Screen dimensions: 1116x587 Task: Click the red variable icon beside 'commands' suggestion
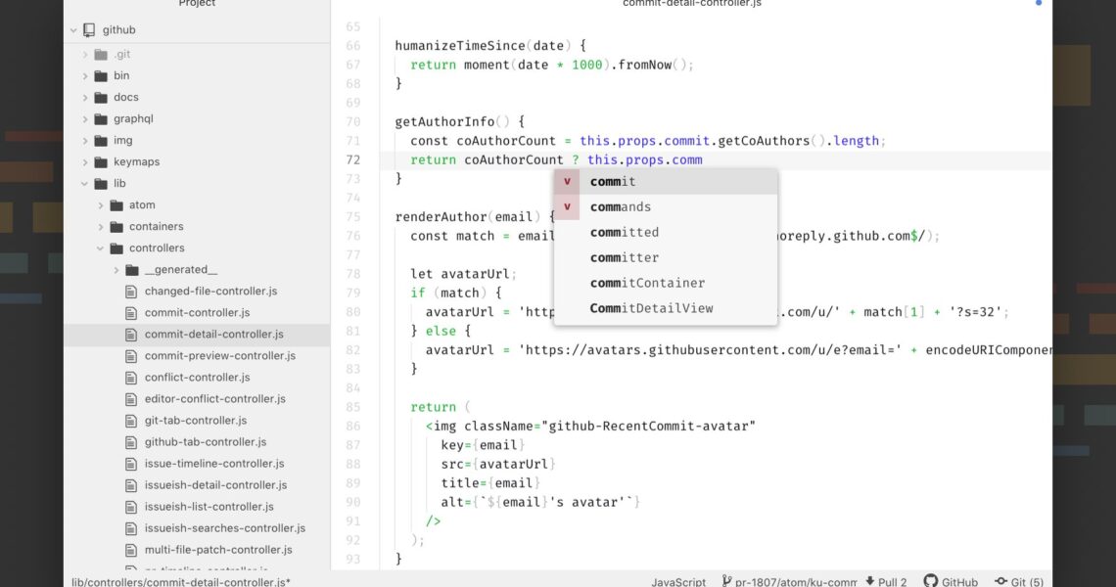point(567,207)
